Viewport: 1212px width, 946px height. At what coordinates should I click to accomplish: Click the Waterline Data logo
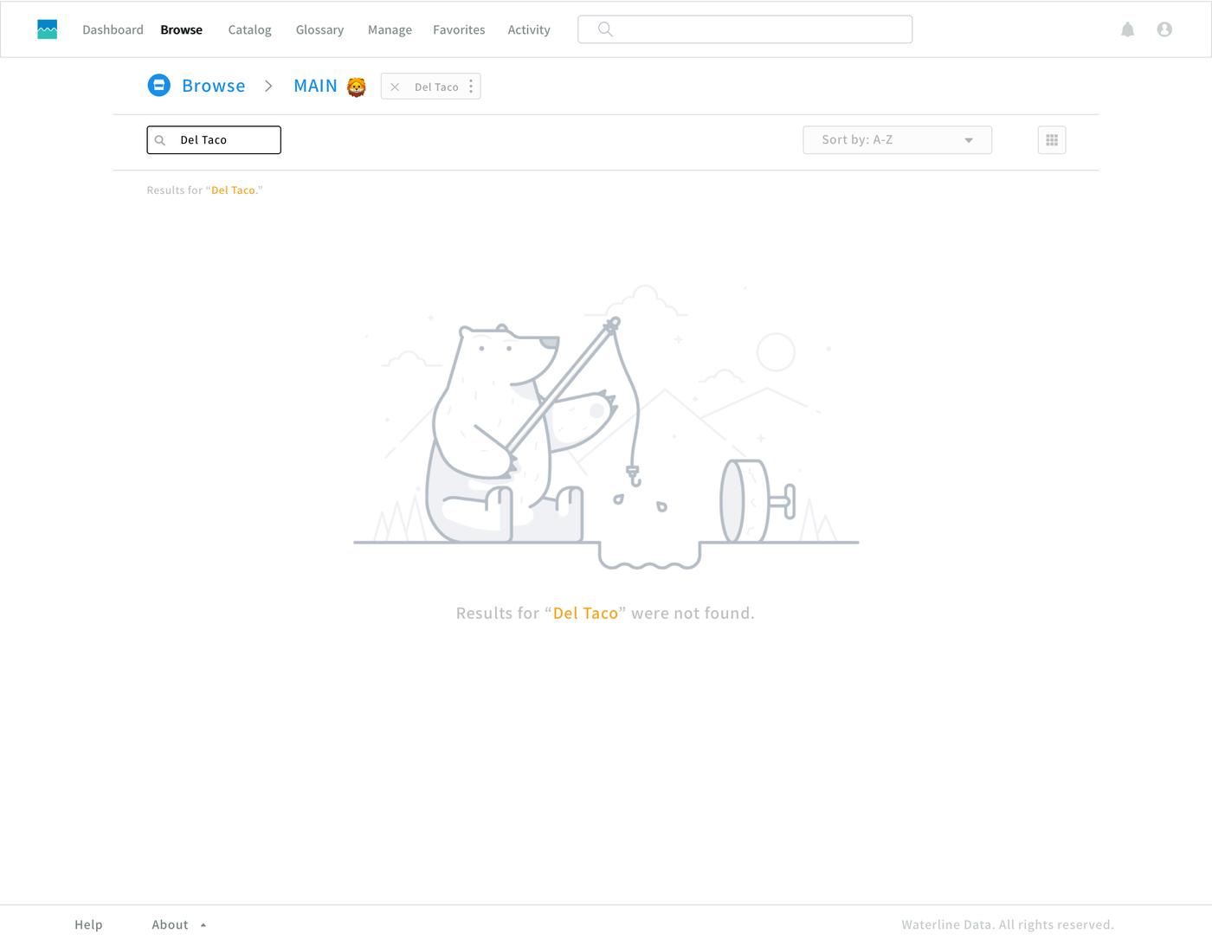tap(48, 29)
